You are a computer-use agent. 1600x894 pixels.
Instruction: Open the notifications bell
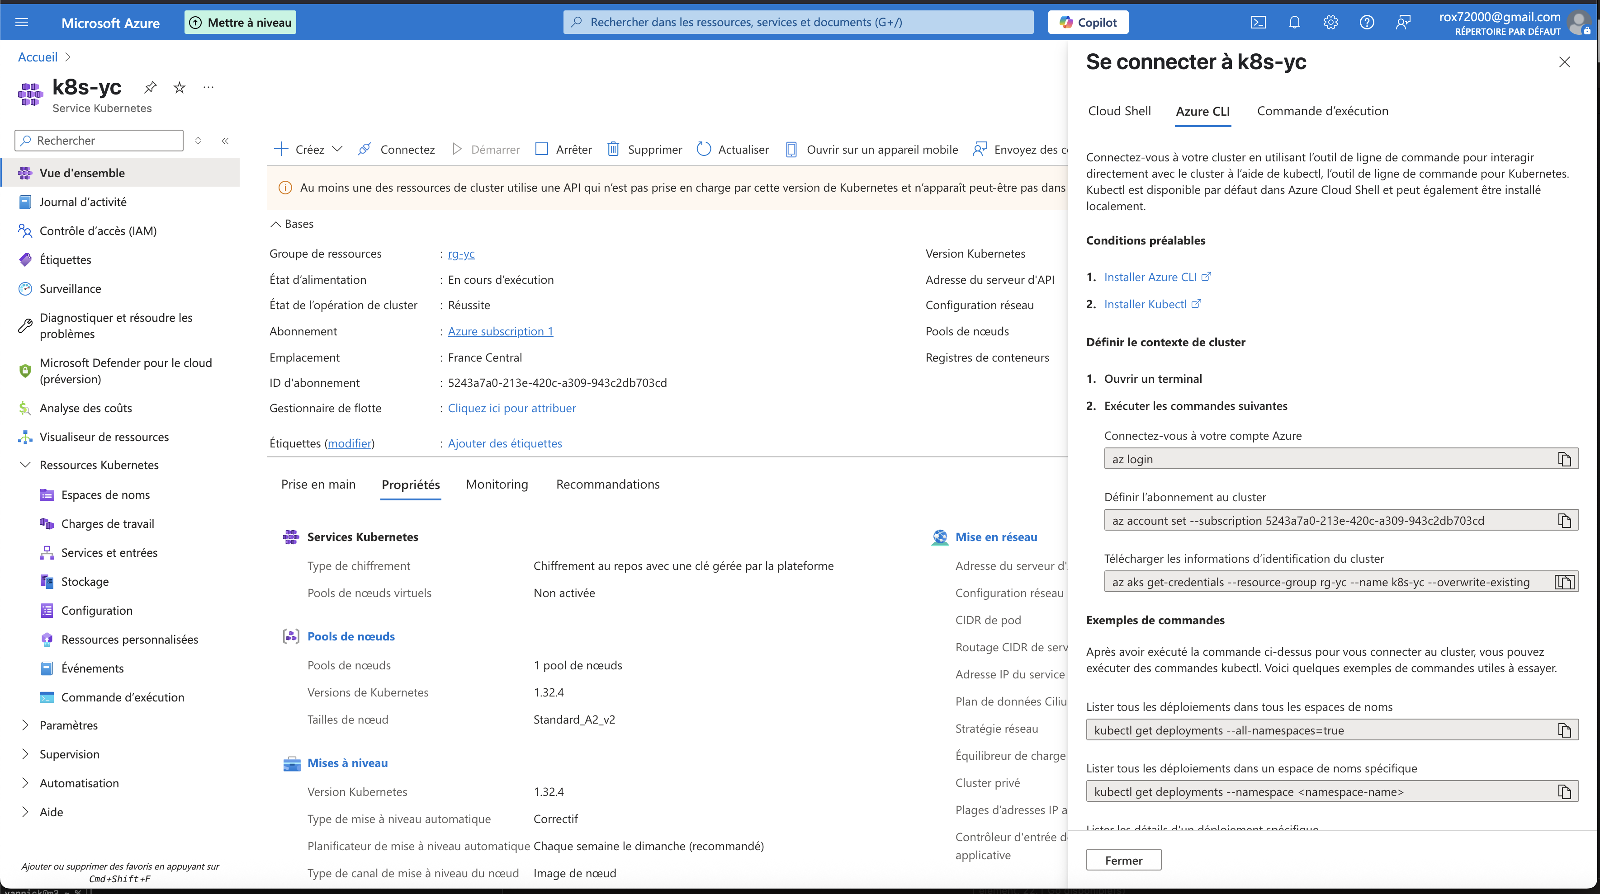click(1294, 22)
